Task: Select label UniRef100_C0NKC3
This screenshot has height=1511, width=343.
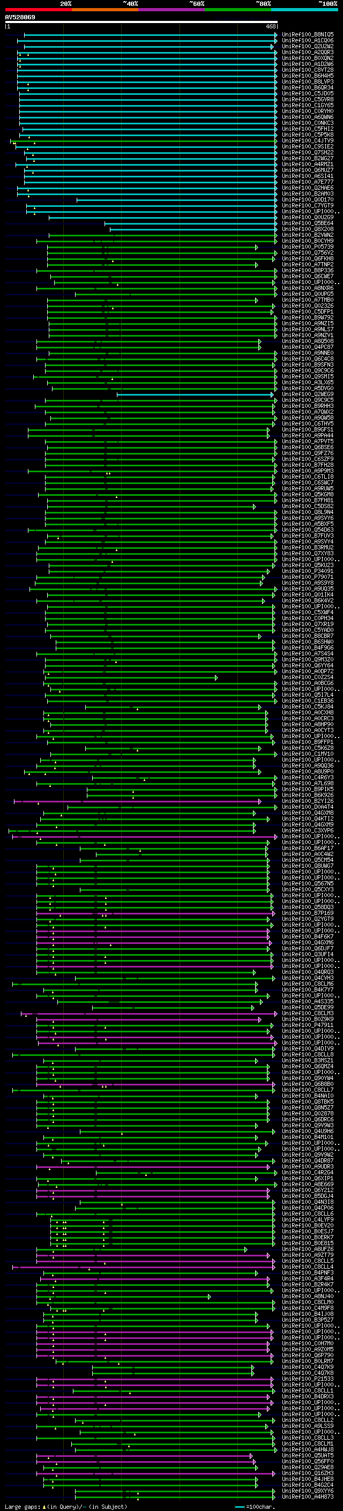Action: [308, 123]
